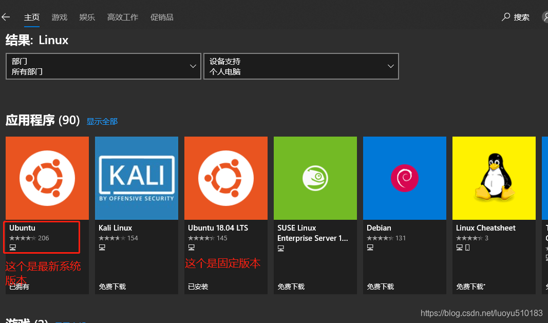548x323 pixels.
Task: Go back with the arrow button
Action: (6, 17)
